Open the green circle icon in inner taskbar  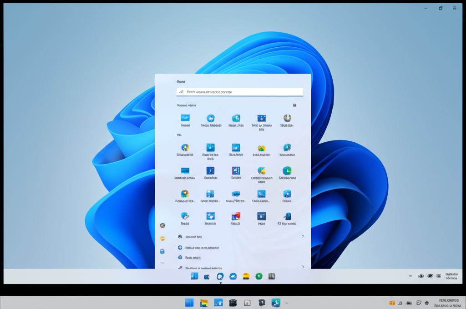click(x=258, y=276)
